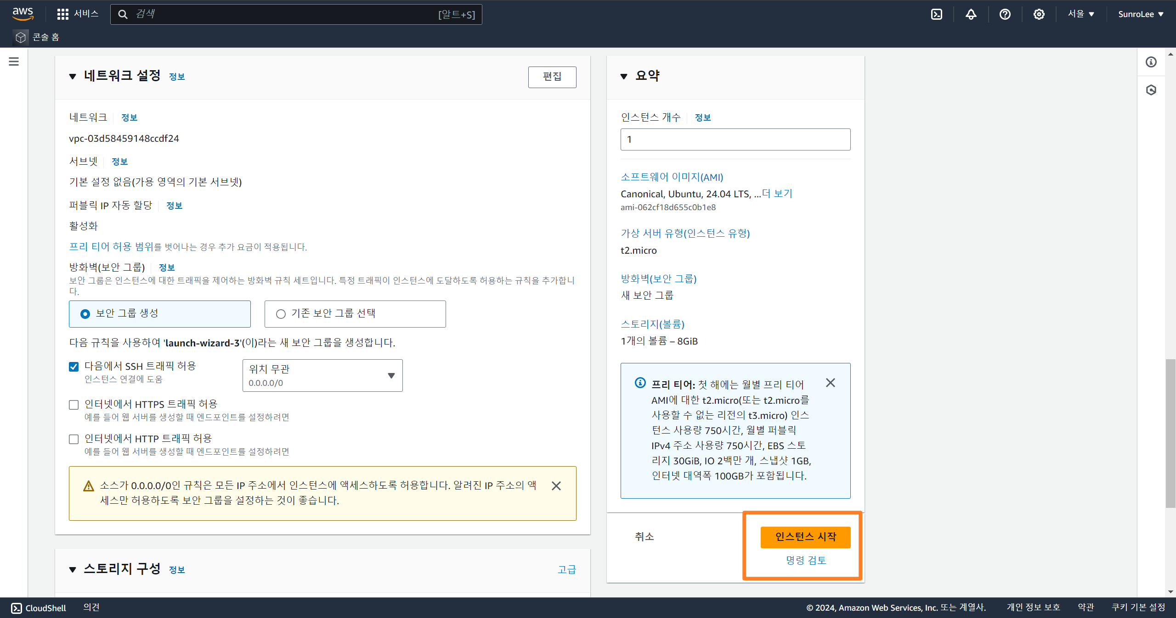Open the SunroLee account menu
The width and height of the screenshot is (1176, 618).
[1140, 14]
